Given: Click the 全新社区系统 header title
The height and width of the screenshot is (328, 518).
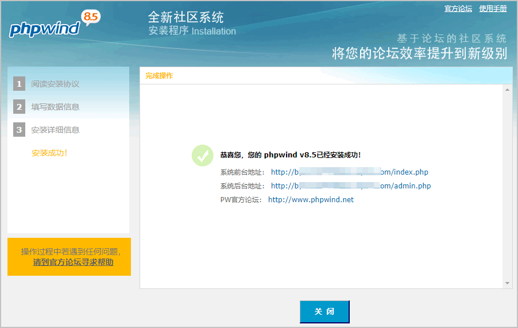Looking at the screenshot, I should (x=186, y=17).
